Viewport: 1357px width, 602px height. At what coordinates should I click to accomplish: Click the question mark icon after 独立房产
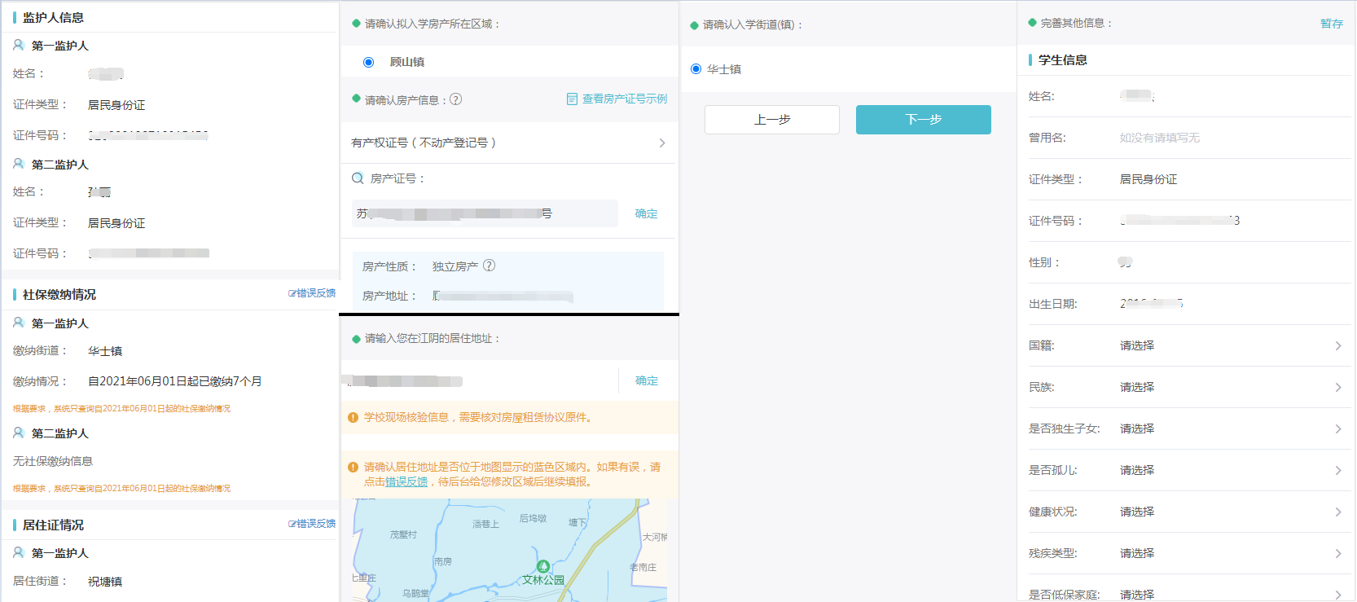[x=489, y=266]
